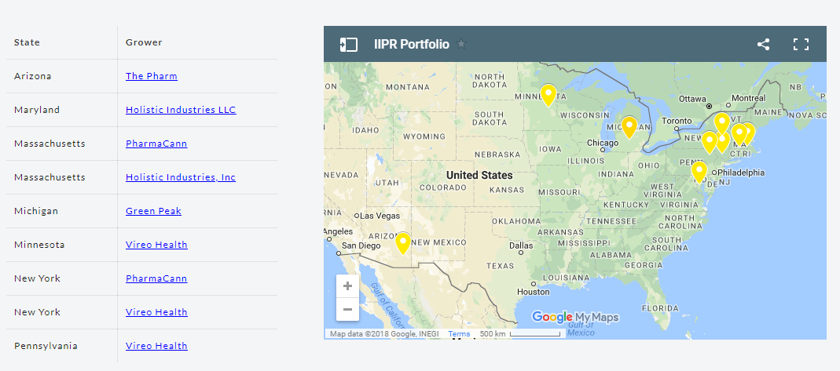Open the Green Peak grower link
840x371 pixels.
pyautogui.click(x=154, y=211)
